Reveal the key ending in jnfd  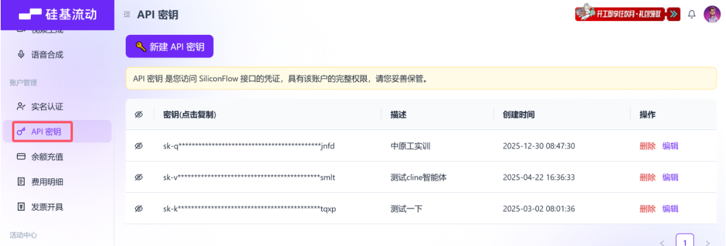139,146
